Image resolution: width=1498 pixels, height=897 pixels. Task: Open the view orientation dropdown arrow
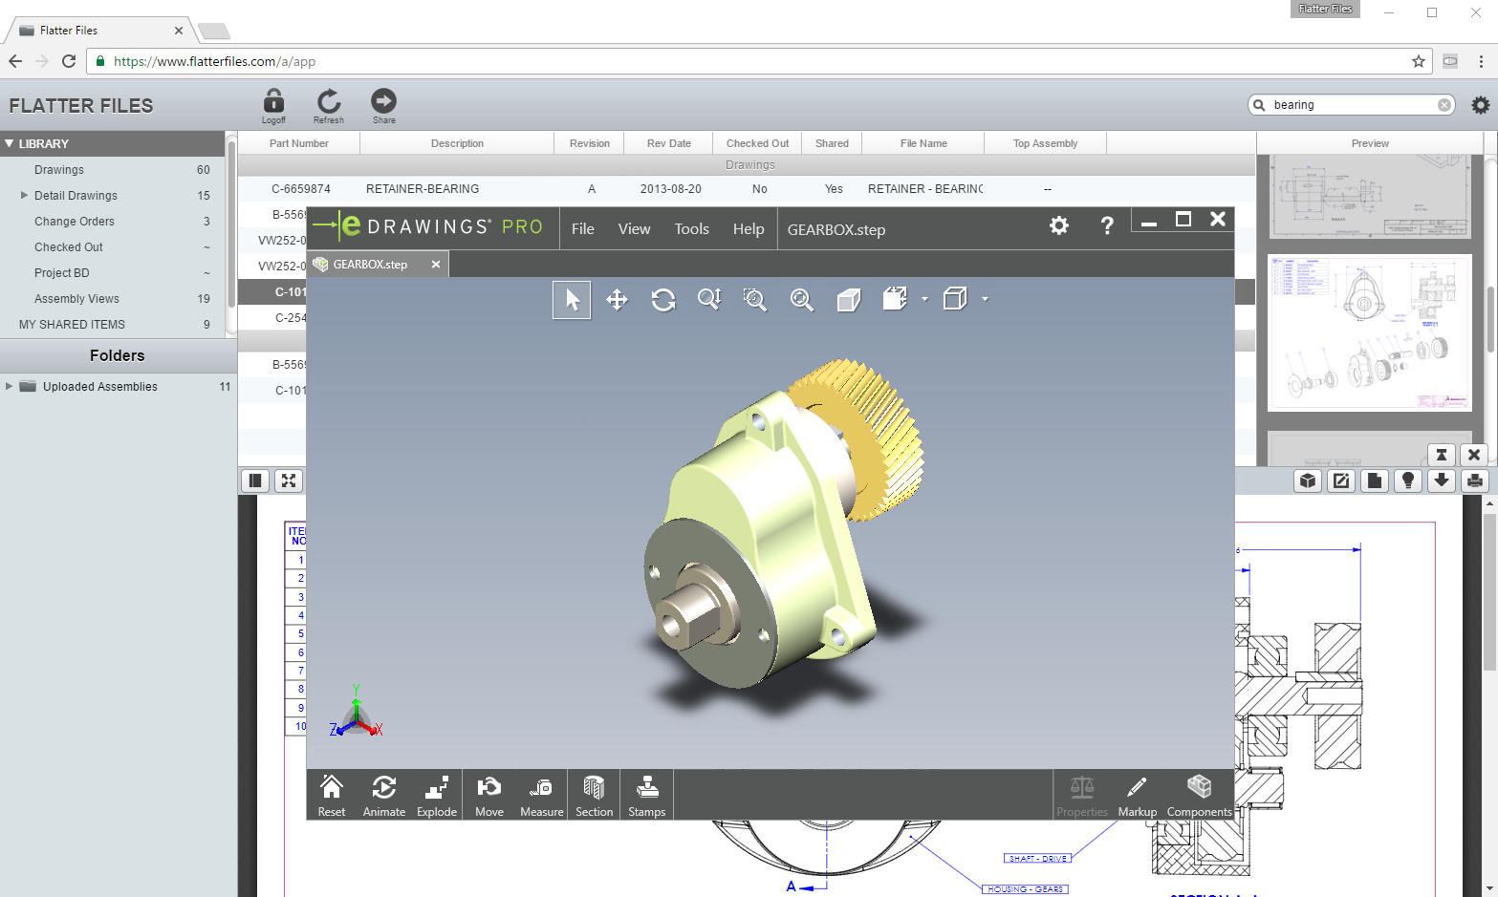click(x=924, y=299)
